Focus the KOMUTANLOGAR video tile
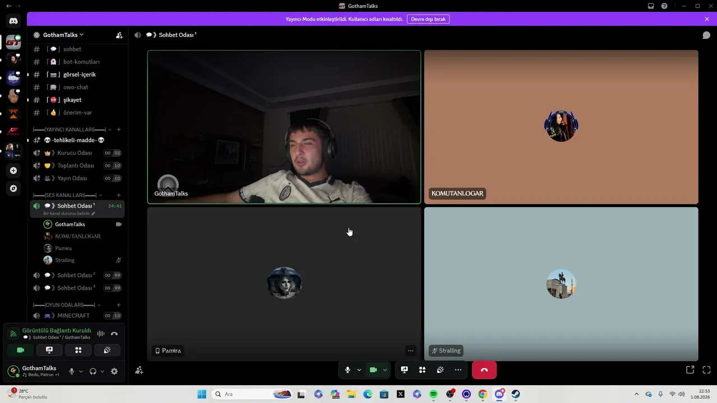 pos(561,127)
